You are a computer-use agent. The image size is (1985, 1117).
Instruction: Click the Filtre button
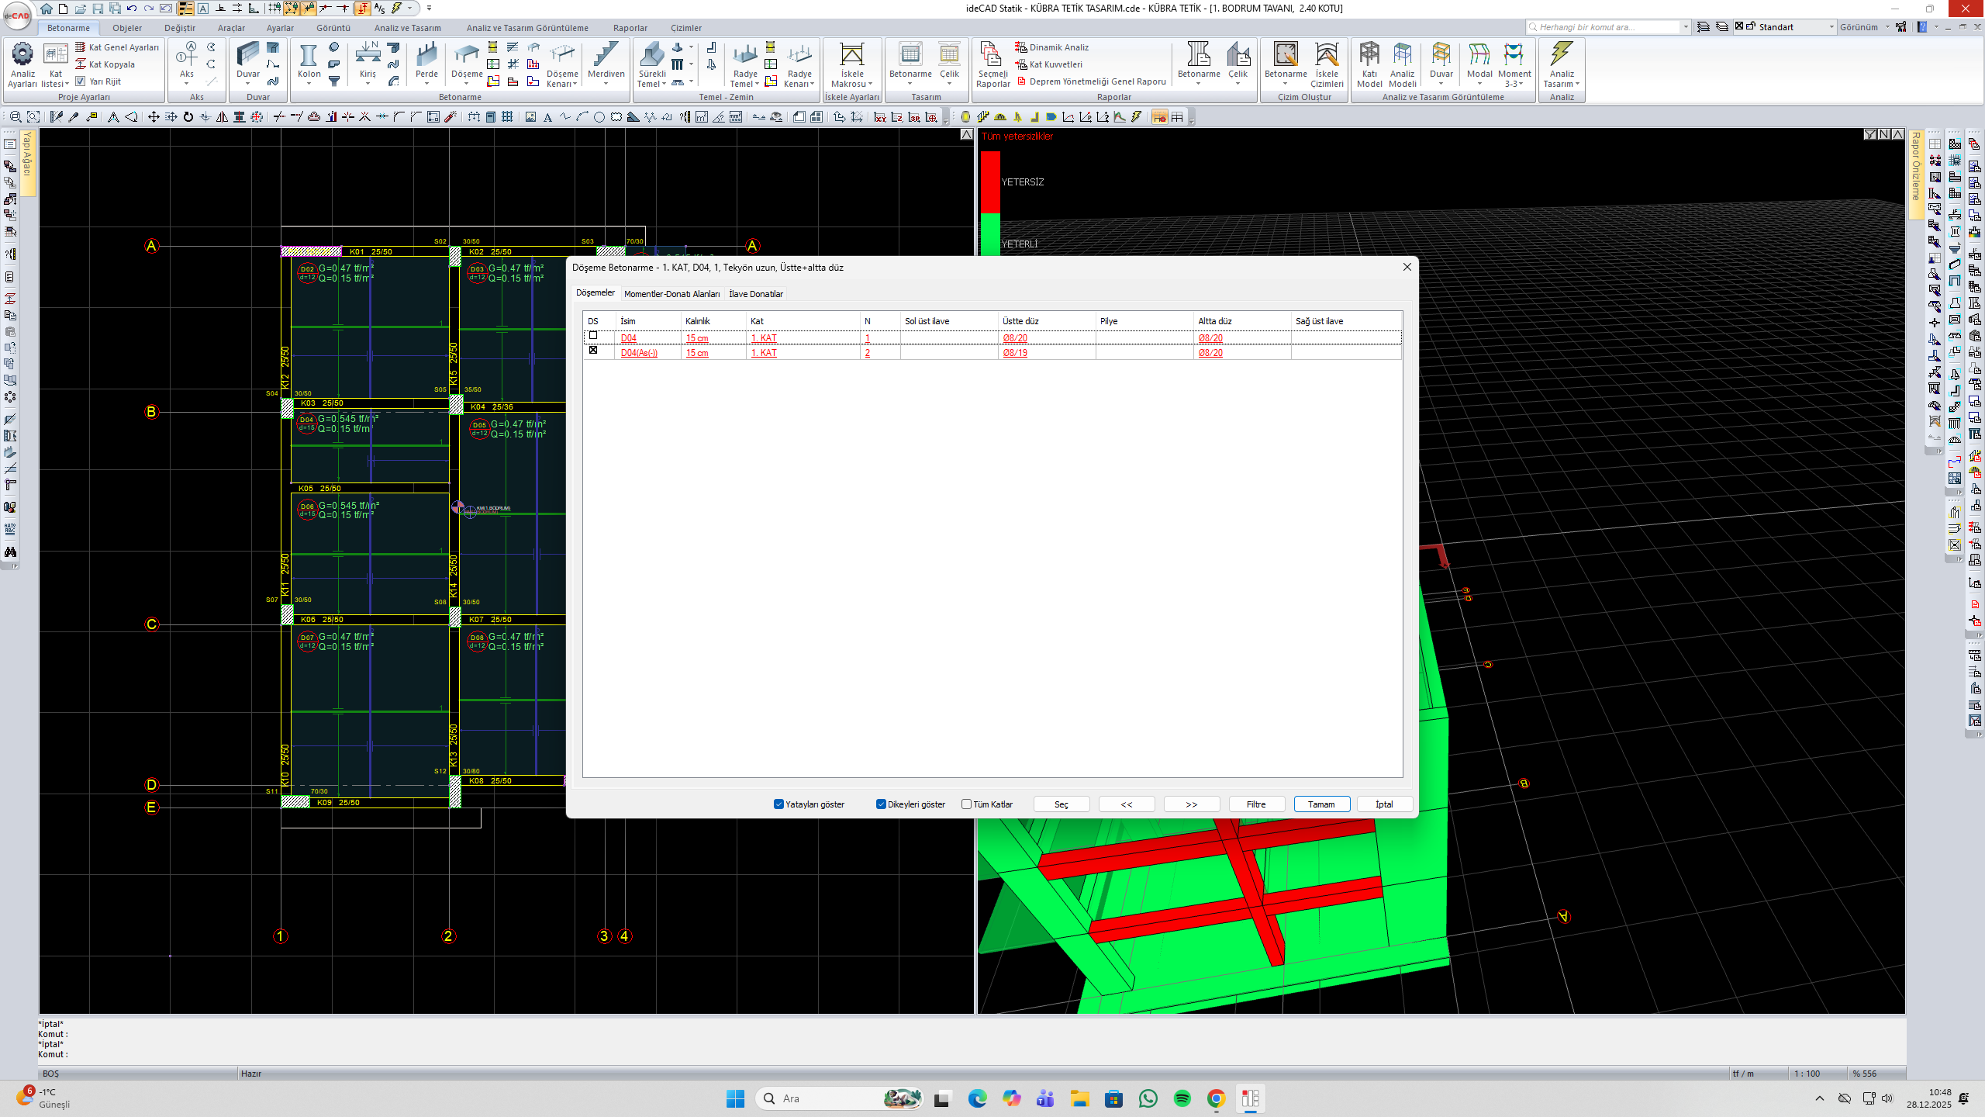pos(1256,804)
